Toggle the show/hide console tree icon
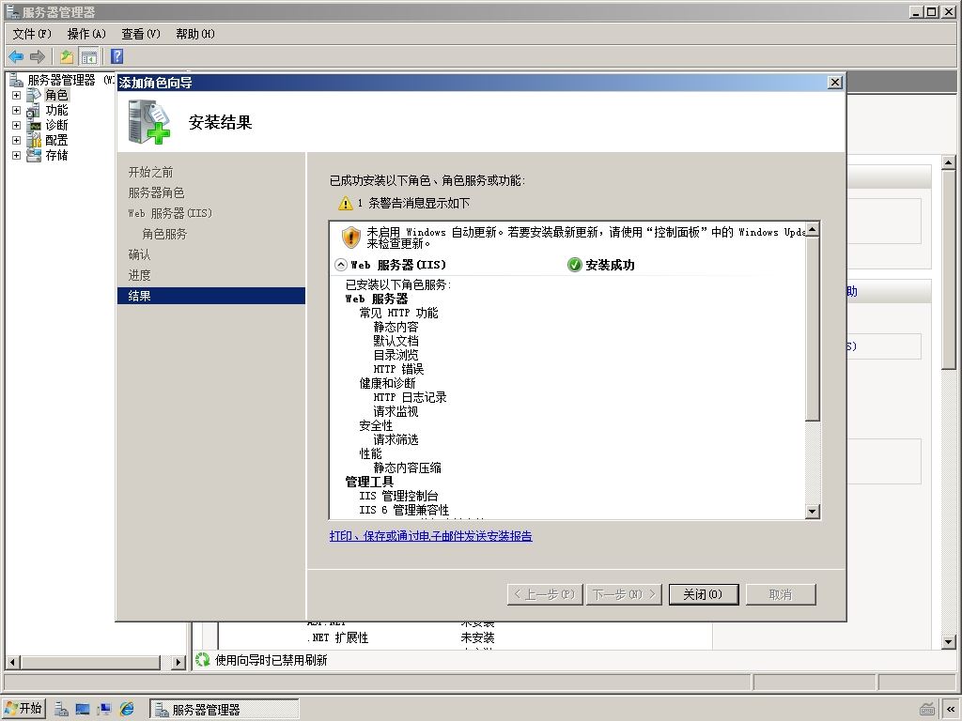The width and height of the screenshot is (962, 721). [x=89, y=57]
